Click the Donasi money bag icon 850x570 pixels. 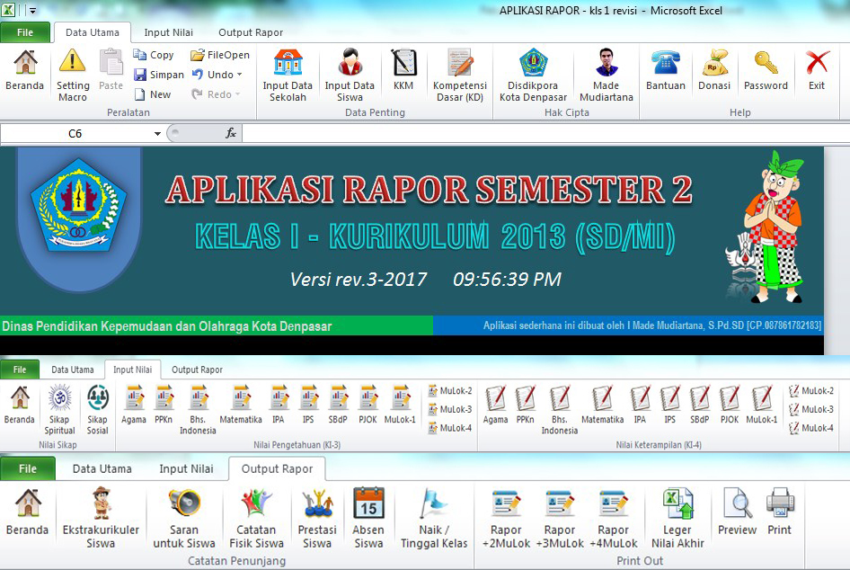pos(714,62)
